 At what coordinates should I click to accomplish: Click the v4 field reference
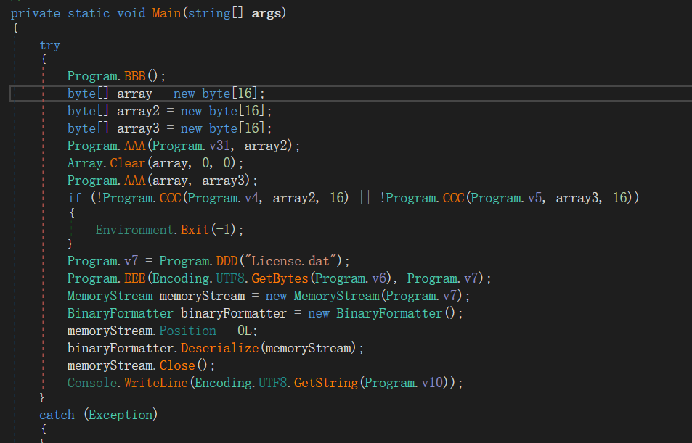[x=251, y=198]
